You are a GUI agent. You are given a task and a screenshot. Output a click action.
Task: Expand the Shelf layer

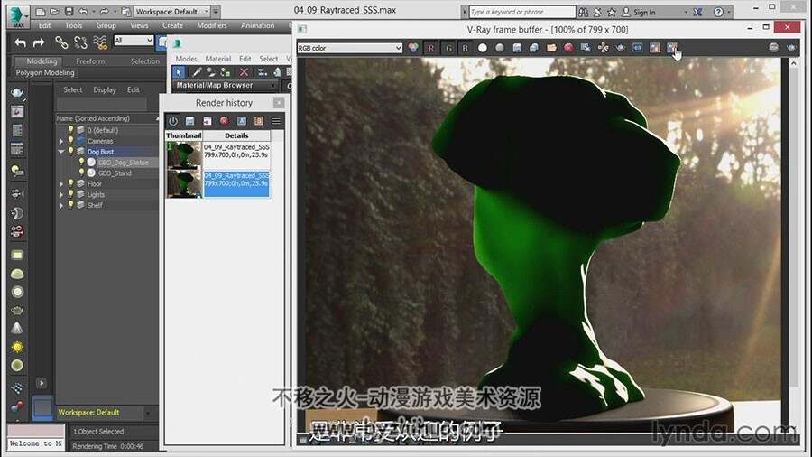point(61,205)
